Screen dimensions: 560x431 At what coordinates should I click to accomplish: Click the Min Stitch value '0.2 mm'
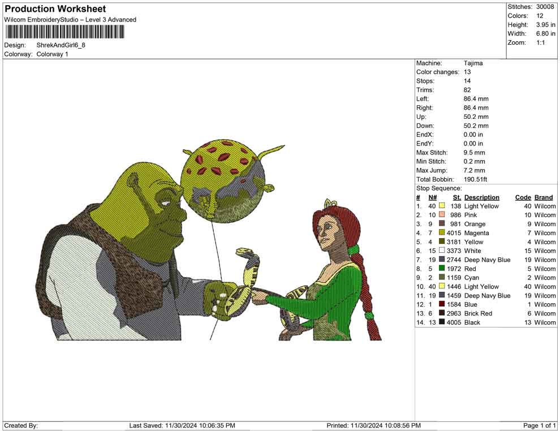(474, 161)
